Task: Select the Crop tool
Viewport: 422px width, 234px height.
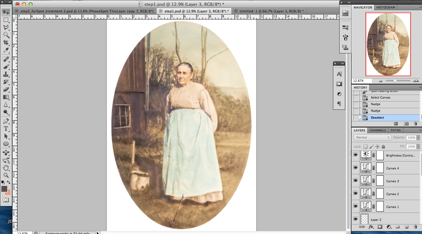Action: click(x=6, y=43)
